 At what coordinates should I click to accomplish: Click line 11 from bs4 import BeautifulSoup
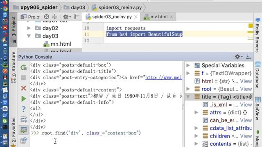[145, 34]
